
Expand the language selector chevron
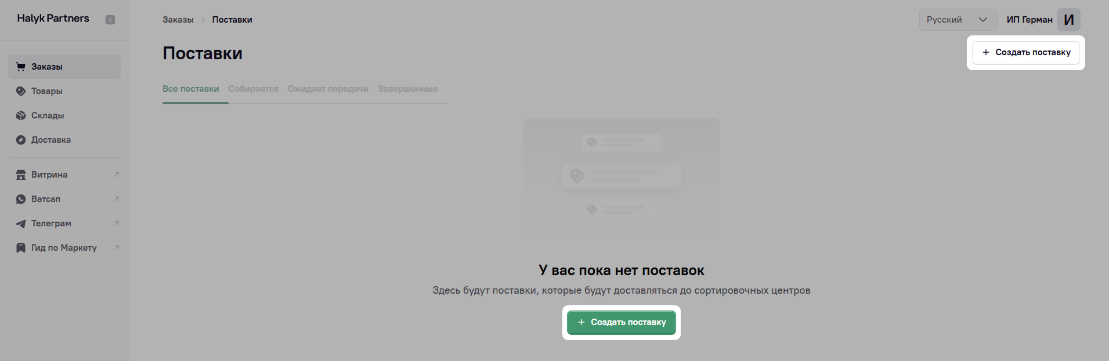click(x=983, y=20)
